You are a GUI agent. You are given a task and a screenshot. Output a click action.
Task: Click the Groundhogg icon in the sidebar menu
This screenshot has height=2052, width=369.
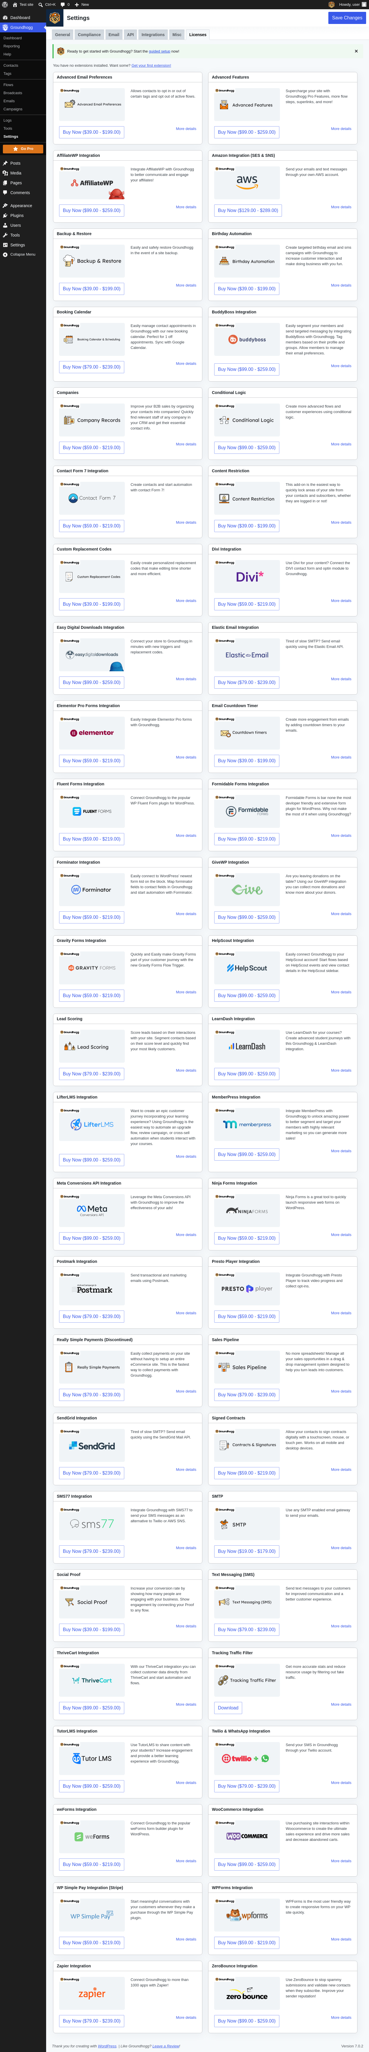point(5,27)
